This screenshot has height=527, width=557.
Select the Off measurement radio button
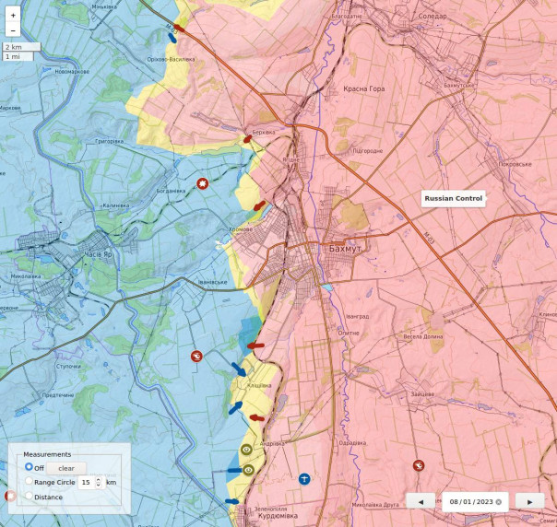point(30,468)
